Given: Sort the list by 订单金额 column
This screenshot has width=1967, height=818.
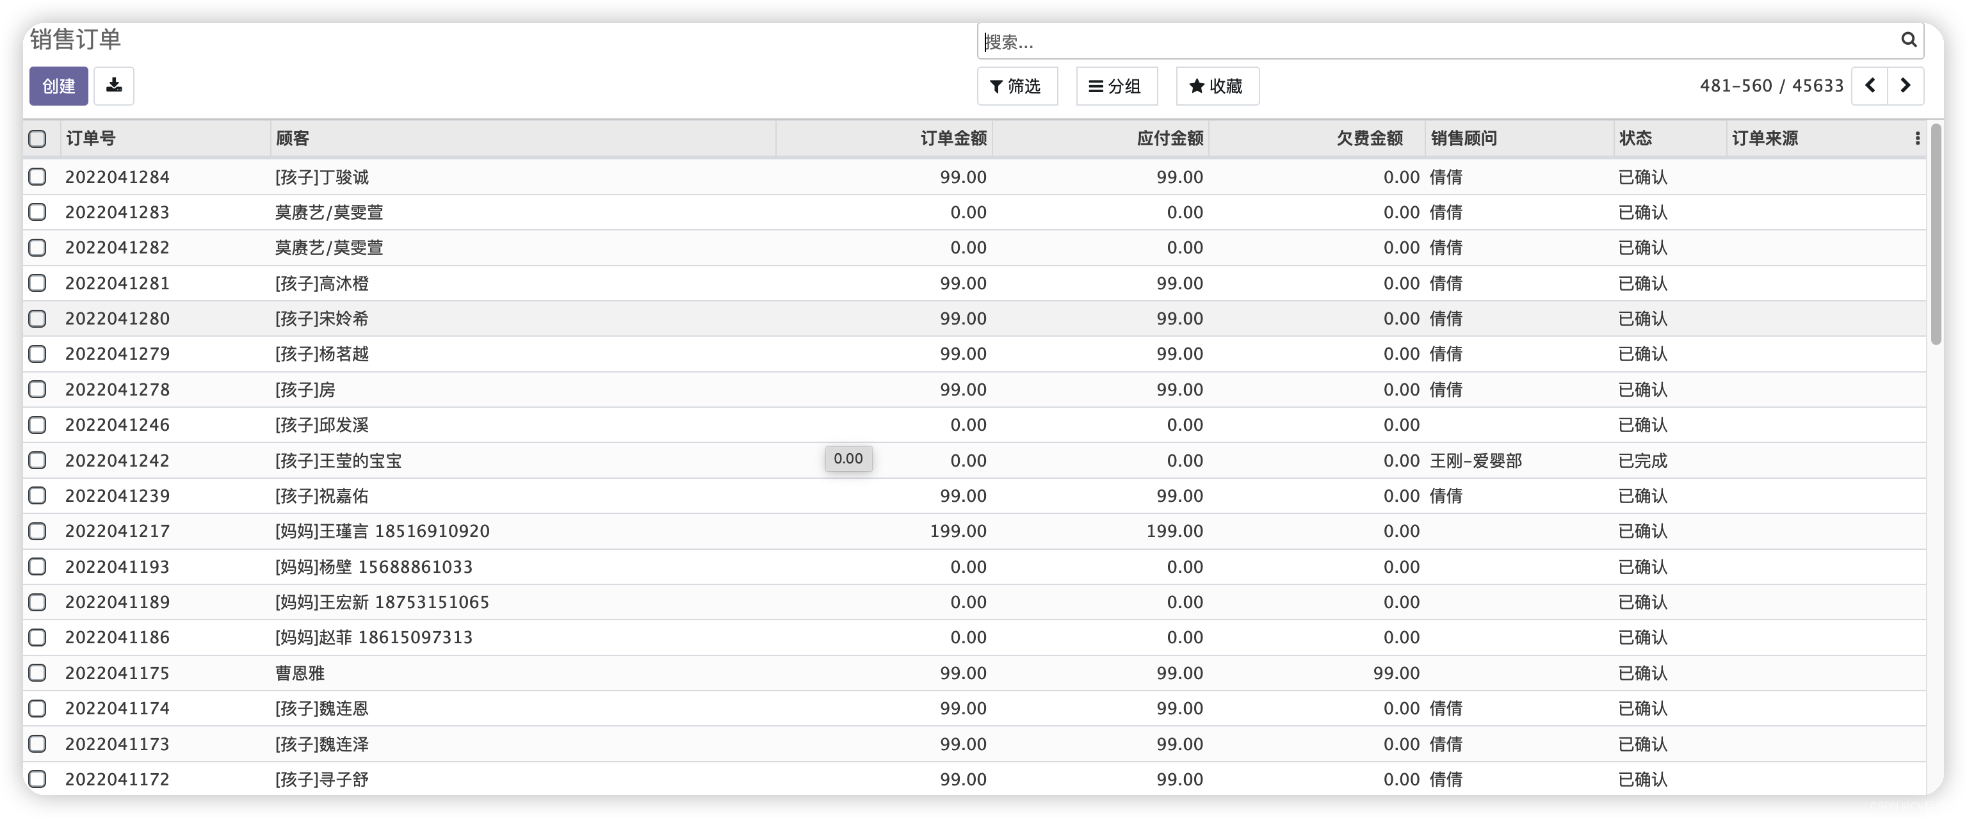Looking at the screenshot, I should [953, 138].
